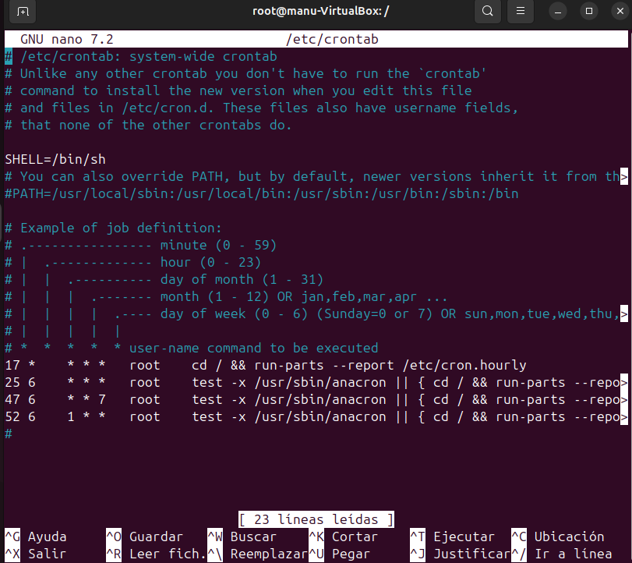
Task: Open the hamburger menu in title bar
Action: (x=521, y=11)
